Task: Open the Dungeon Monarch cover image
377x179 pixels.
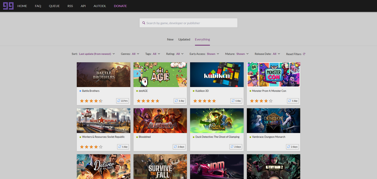Action: click(x=274, y=121)
